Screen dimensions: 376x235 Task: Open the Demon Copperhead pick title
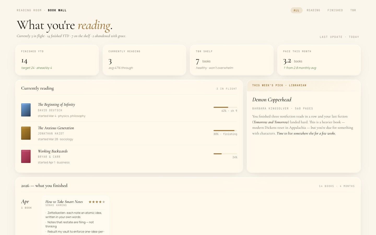pyautogui.click(x=272, y=100)
